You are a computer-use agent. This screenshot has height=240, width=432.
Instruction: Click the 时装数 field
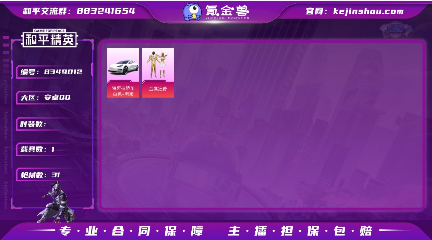pyautogui.click(x=45, y=124)
